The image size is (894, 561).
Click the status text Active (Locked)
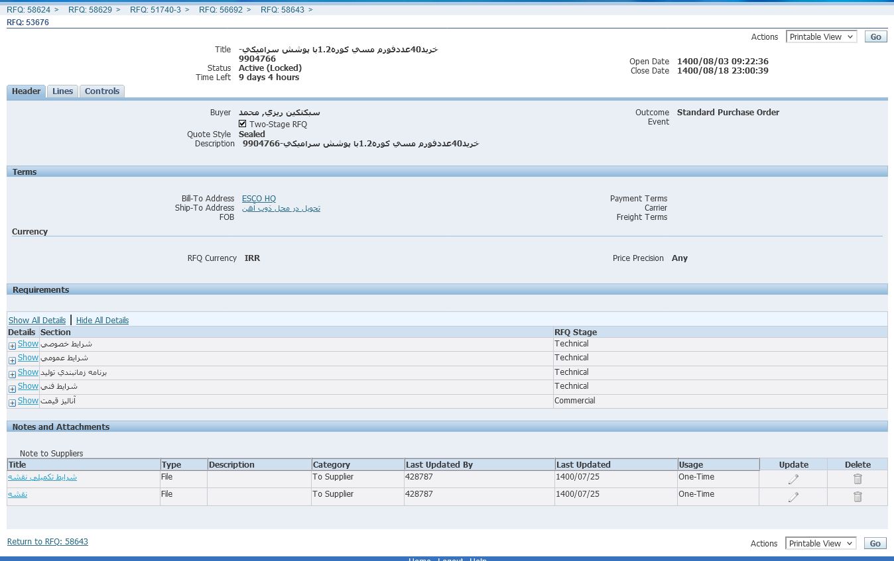point(270,68)
